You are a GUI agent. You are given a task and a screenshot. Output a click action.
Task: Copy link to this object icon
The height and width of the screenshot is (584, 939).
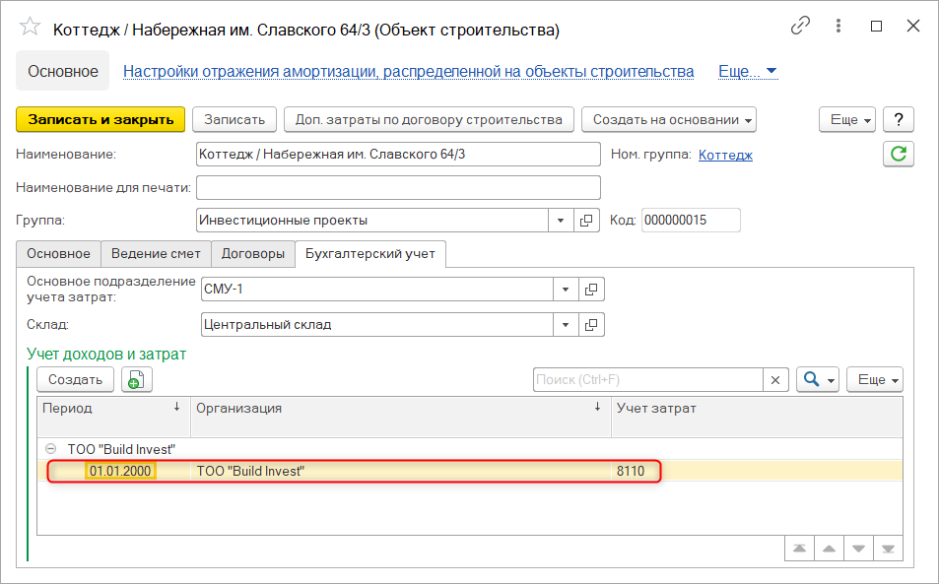[x=801, y=28]
